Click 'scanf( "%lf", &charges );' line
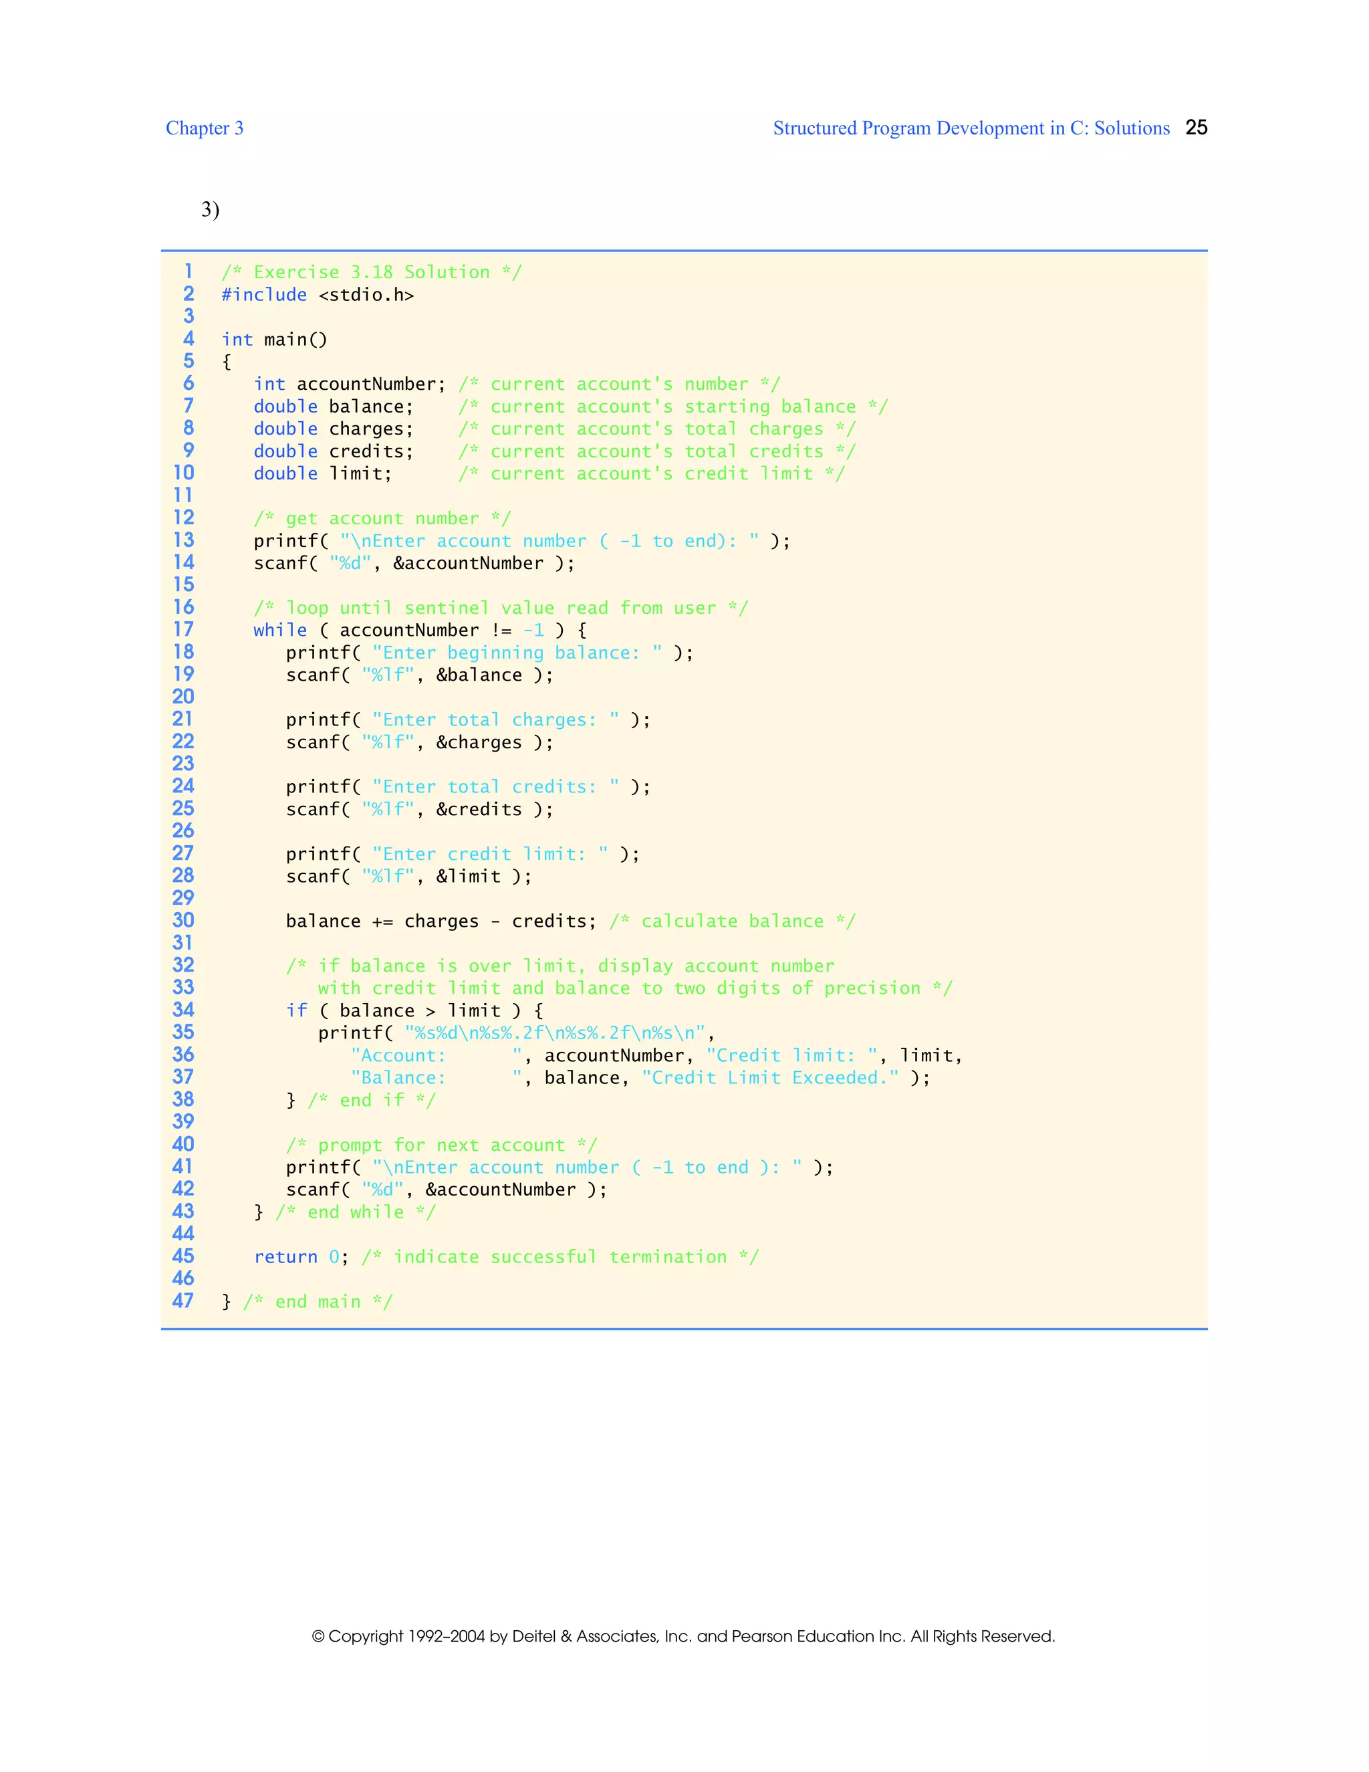 coord(419,742)
